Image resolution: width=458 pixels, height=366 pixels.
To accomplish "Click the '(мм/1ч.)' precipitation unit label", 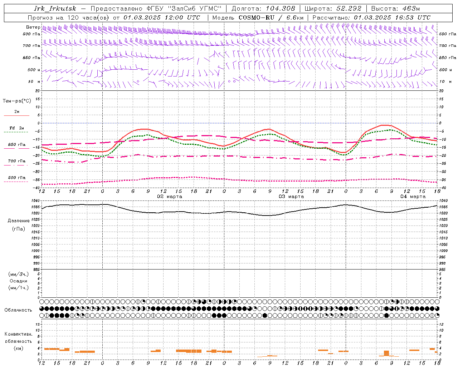I will click(19, 288).
